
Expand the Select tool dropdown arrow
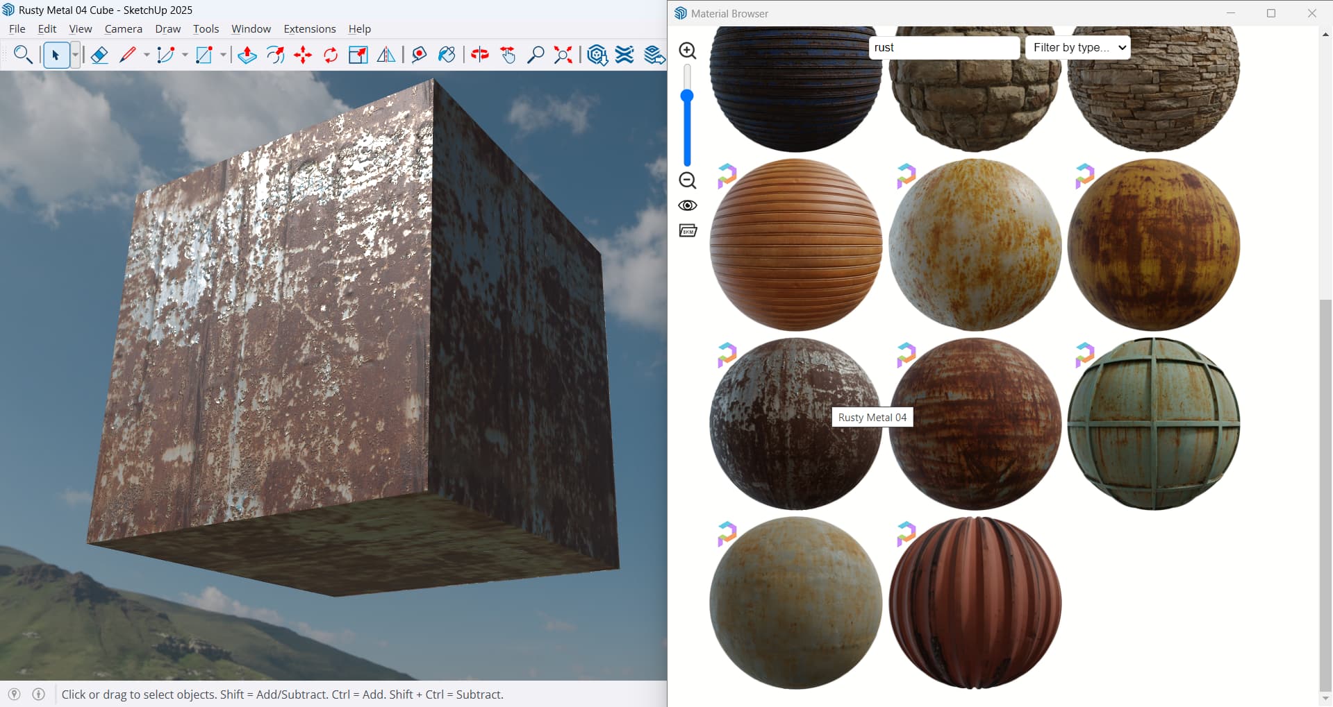tap(75, 55)
